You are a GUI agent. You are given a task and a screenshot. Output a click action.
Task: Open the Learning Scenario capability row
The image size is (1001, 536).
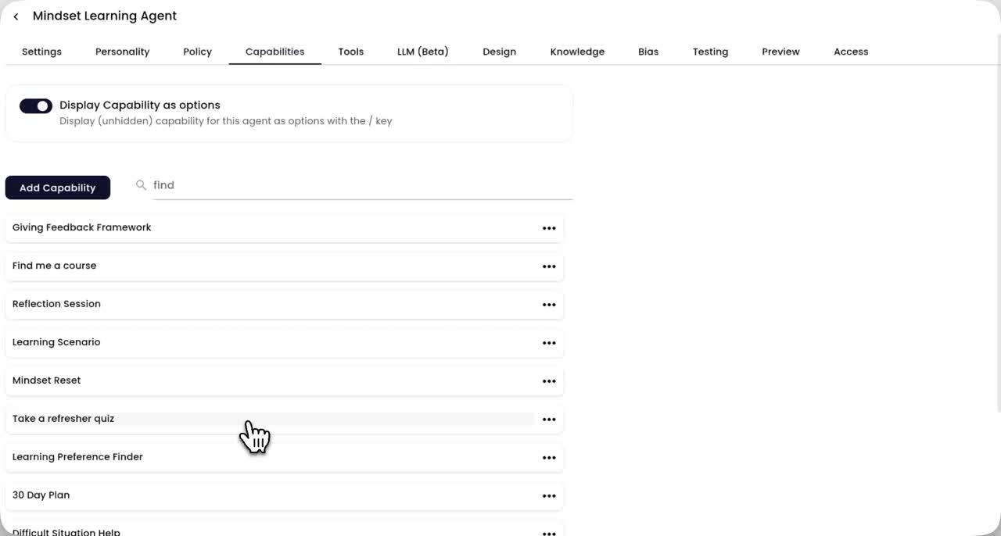tap(284, 342)
